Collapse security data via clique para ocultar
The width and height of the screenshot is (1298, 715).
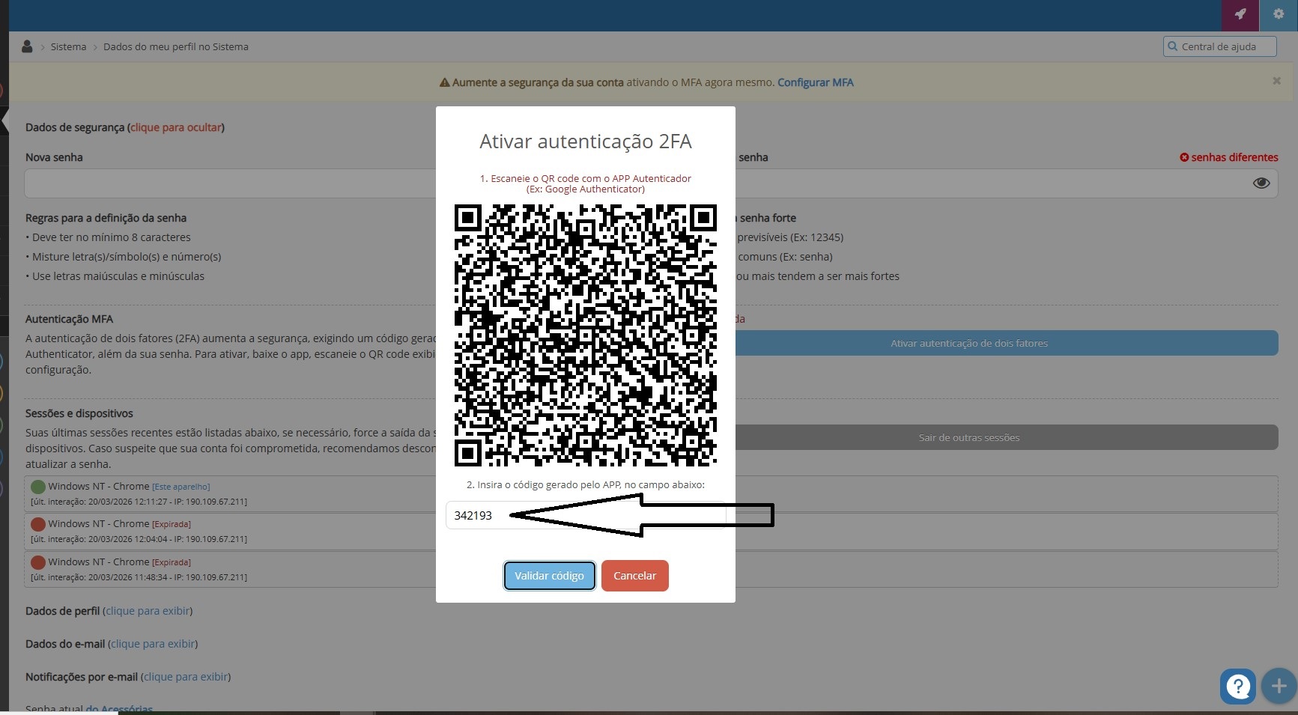176,127
